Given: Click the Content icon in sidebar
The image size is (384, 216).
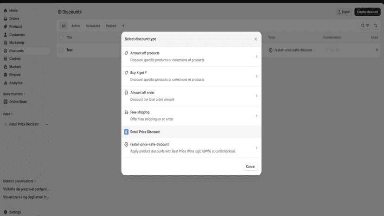Looking at the screenshot, I should tap(6, 58).
